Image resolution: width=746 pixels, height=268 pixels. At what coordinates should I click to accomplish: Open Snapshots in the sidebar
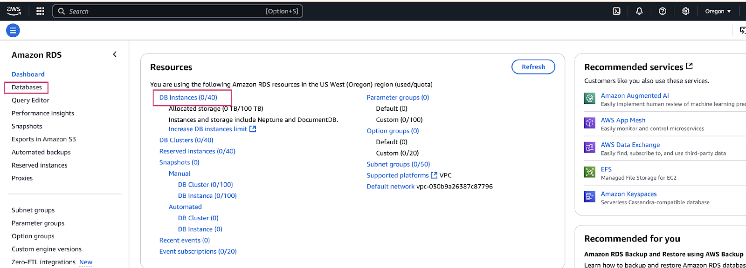27,126
